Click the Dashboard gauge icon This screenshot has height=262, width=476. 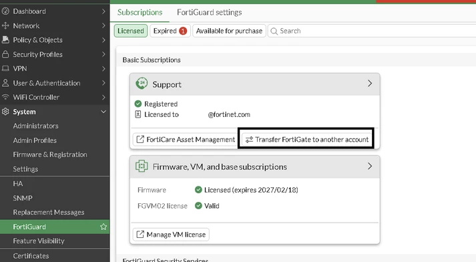pyautogui.click(x=5, y=11)
